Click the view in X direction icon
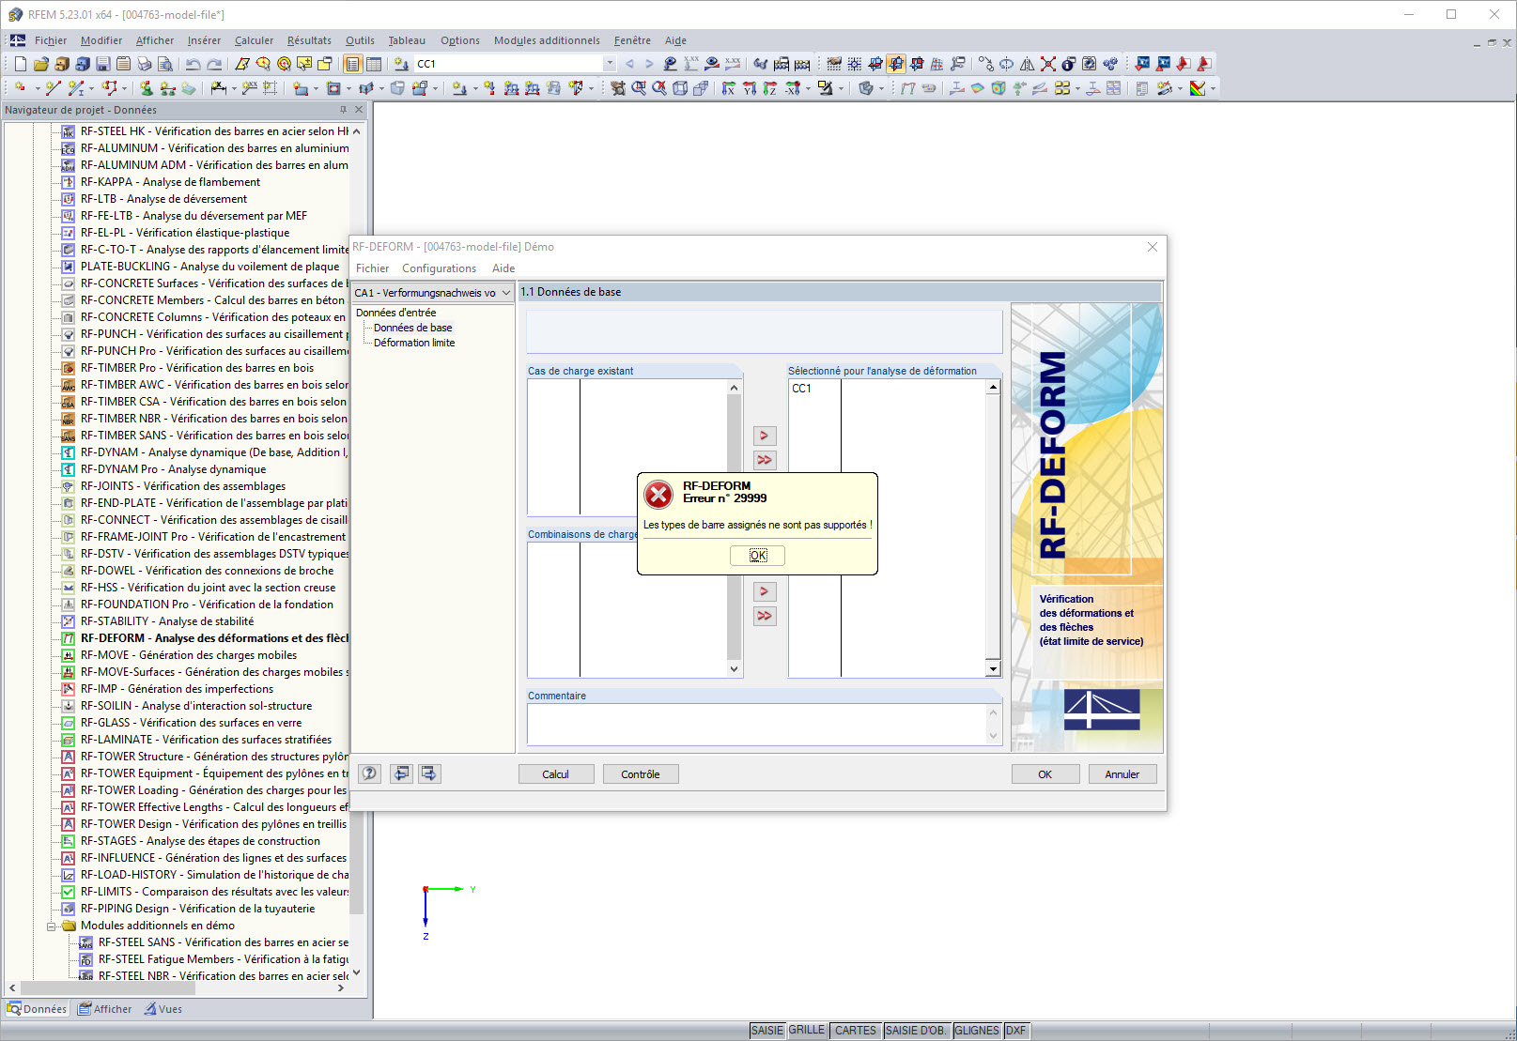This screenshot has width=1517, height=1041. 728,88
